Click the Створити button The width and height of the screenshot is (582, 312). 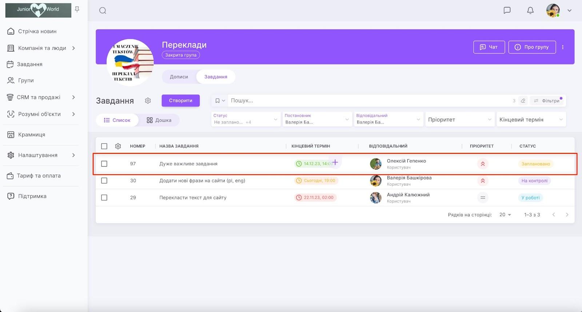click(x=180, y=101)
